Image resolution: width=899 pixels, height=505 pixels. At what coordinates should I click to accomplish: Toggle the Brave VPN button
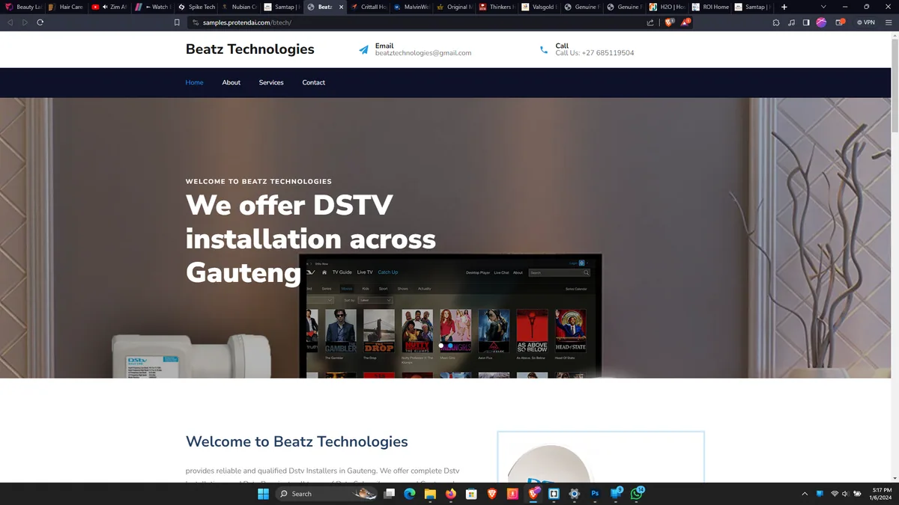[865, 22]
